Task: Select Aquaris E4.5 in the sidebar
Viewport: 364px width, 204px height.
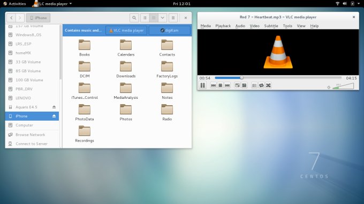Action: (x=32, y=107)
